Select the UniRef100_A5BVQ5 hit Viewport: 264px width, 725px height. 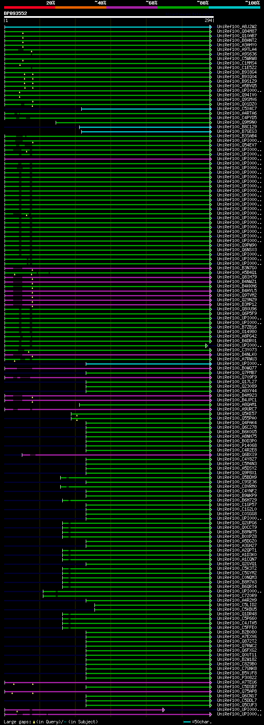[x=236, y=86]
